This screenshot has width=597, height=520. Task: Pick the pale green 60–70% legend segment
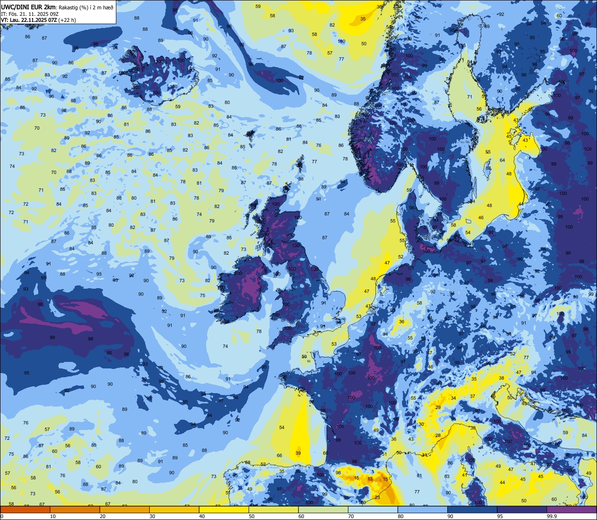click(x=323, y=510)
